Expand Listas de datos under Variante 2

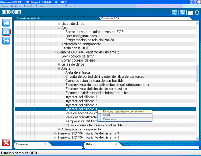click(59, 64)
